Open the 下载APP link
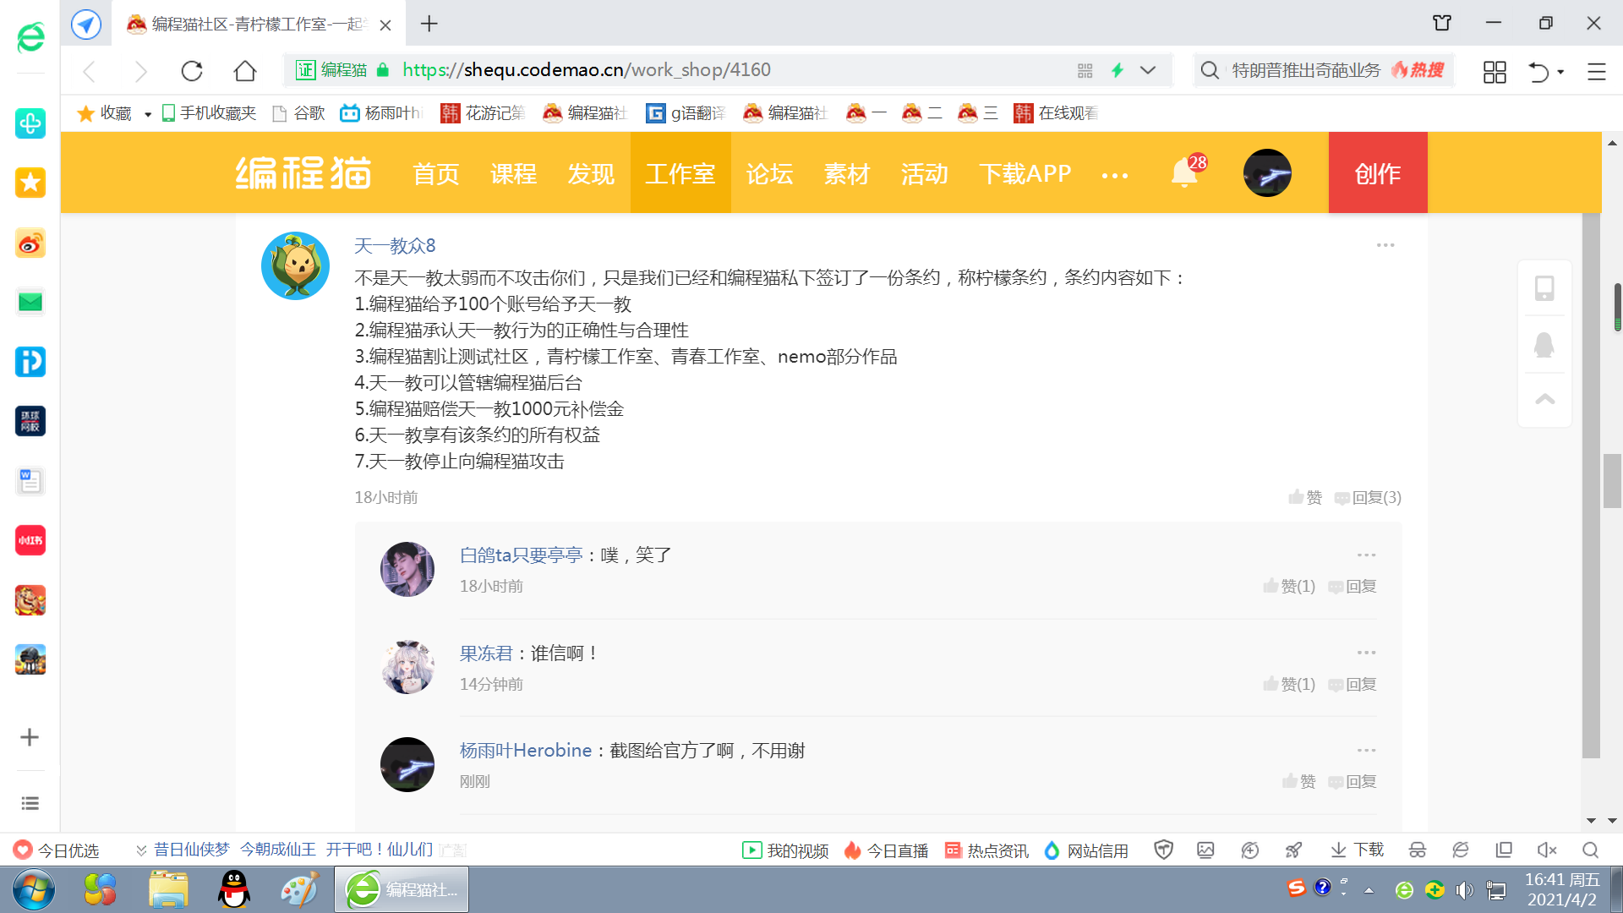 1025,173
